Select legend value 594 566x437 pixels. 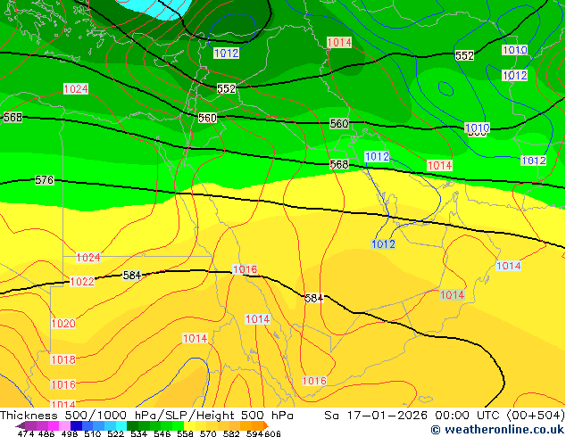254,433
